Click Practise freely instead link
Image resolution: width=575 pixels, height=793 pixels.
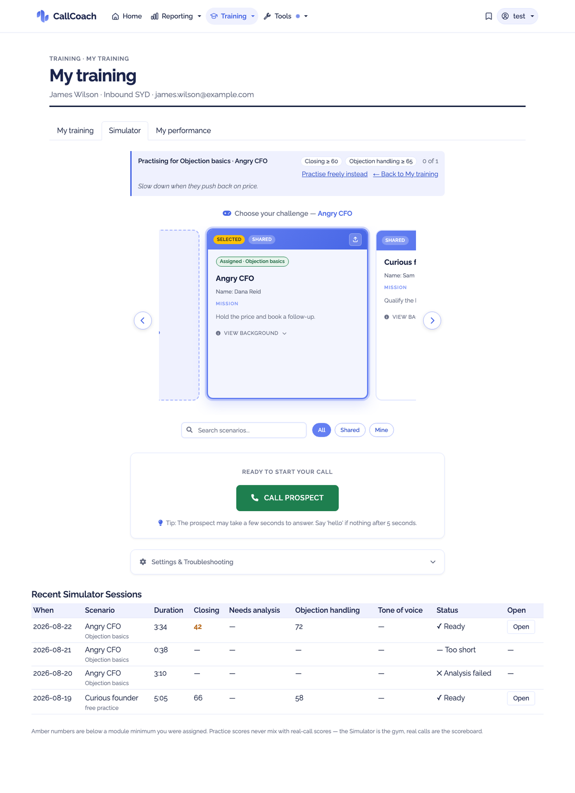pos(334,174)
